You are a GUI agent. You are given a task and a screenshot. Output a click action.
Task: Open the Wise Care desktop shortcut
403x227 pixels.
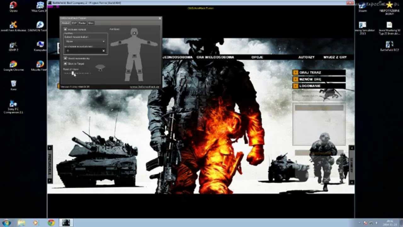(40, 7)
